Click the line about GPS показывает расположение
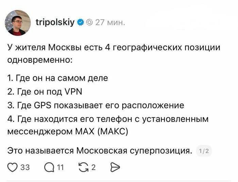This screenshot has width=238, height=182. pos(95,105)
